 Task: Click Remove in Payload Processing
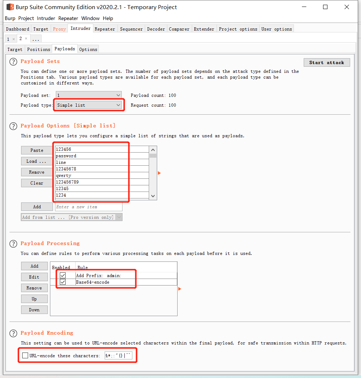click(x=34, y=288)
